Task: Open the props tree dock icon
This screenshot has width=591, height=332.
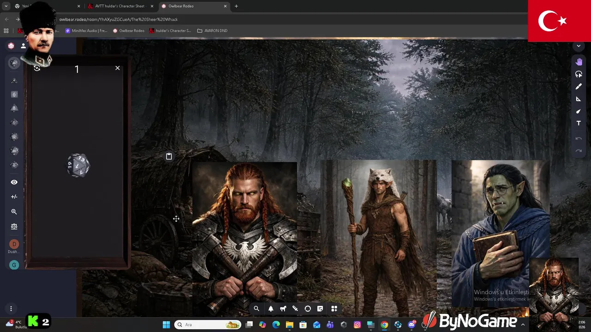Action: (x=271, y=309)
